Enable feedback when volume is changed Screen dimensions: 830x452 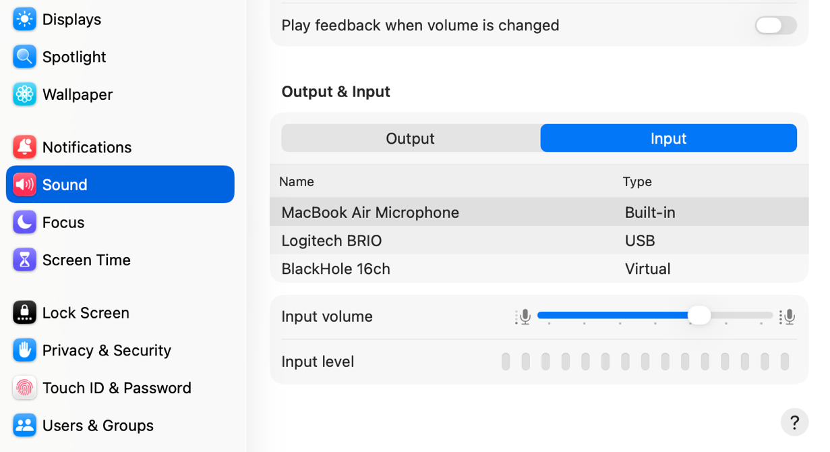pos(775,26)
